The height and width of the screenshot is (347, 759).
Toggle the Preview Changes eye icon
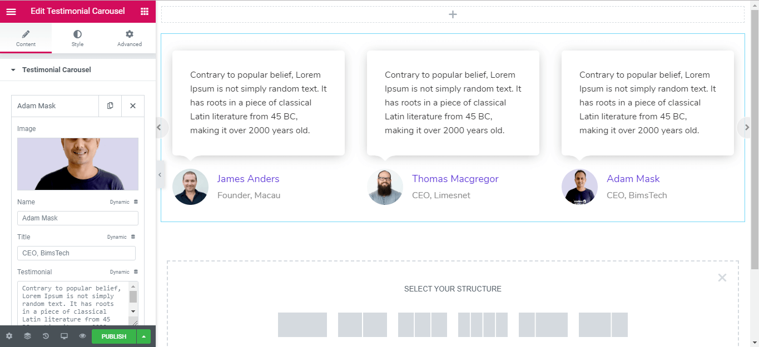82,336
